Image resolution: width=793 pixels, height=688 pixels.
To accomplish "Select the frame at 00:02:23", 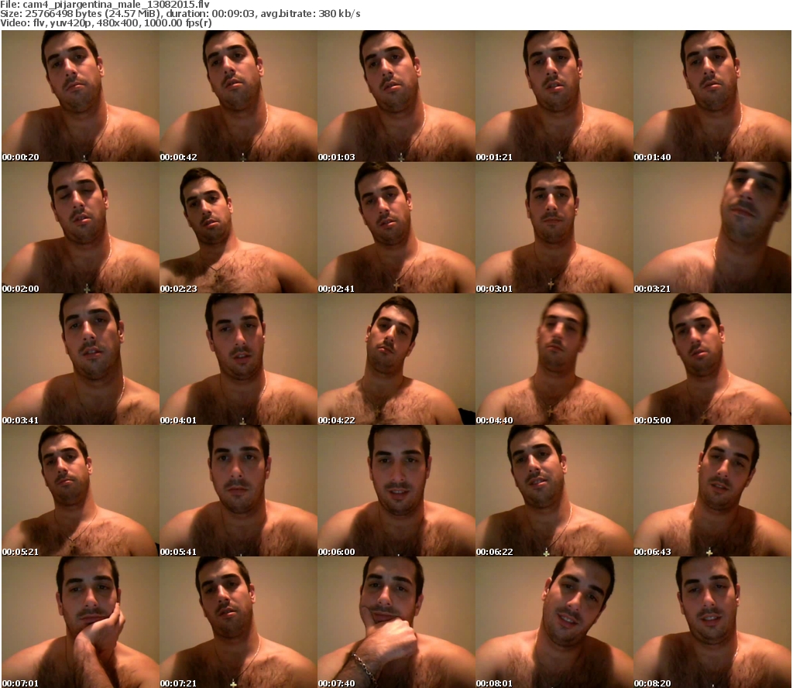I will (239, 228).
